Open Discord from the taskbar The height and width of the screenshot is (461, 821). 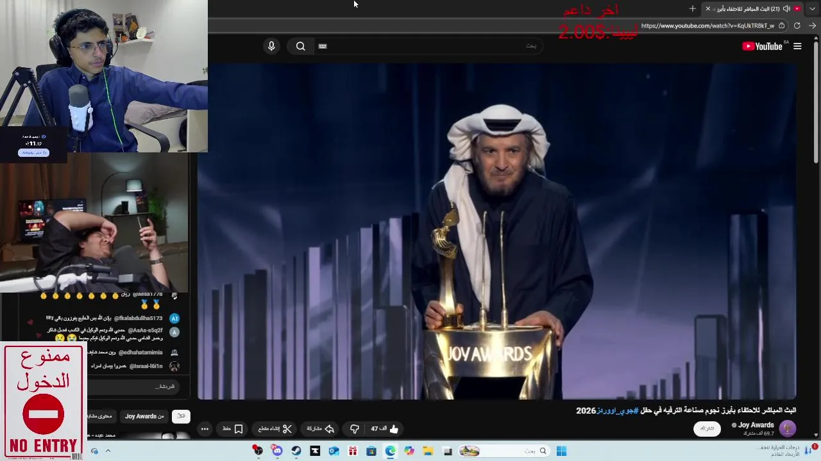tap(277, 451)
